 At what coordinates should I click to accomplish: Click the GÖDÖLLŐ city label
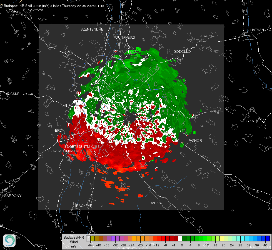coord(182,51)
